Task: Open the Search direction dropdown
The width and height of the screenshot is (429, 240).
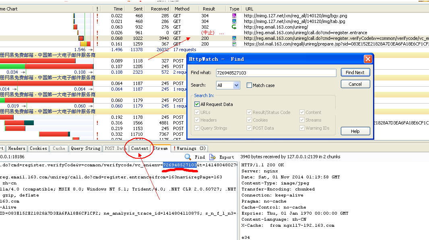Action: click(236, 85)
